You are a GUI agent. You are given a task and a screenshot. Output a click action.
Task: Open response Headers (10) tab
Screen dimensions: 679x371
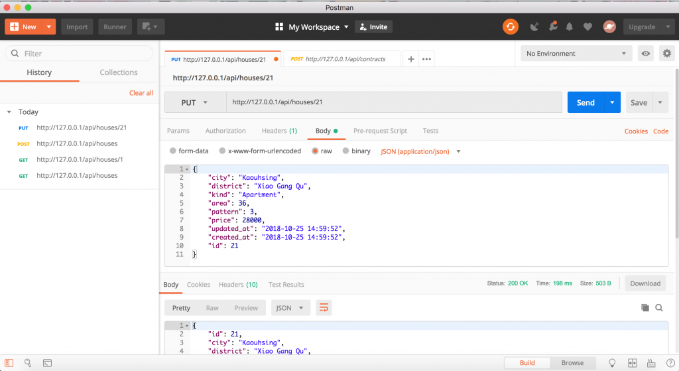click(238, 284)
